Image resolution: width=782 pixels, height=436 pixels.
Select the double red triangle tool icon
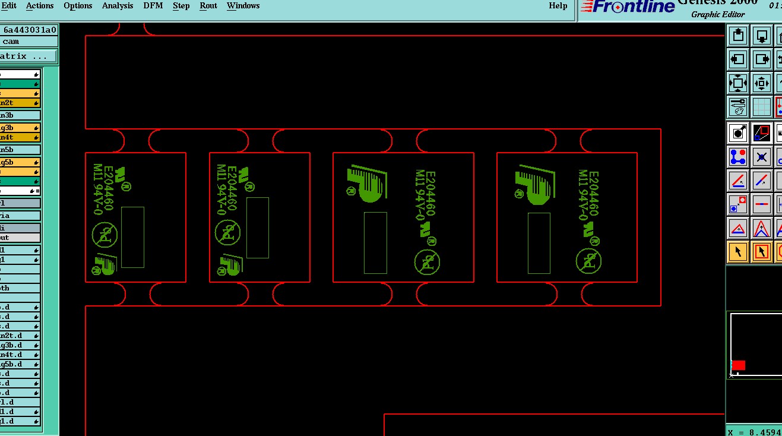[762, 228]
